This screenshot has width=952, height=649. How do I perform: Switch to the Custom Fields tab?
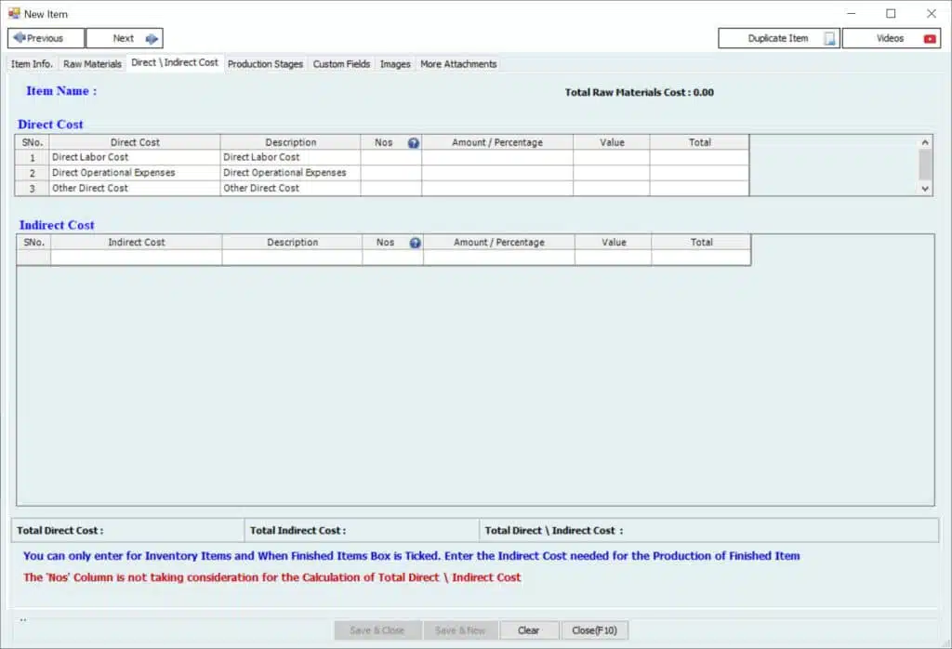pos(341,64)
